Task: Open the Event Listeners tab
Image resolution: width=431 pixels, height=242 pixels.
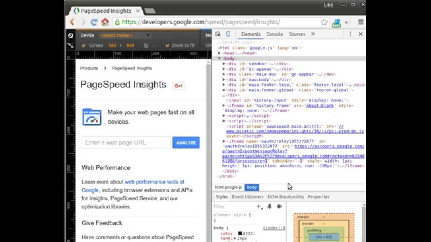Action: [248, 197]
